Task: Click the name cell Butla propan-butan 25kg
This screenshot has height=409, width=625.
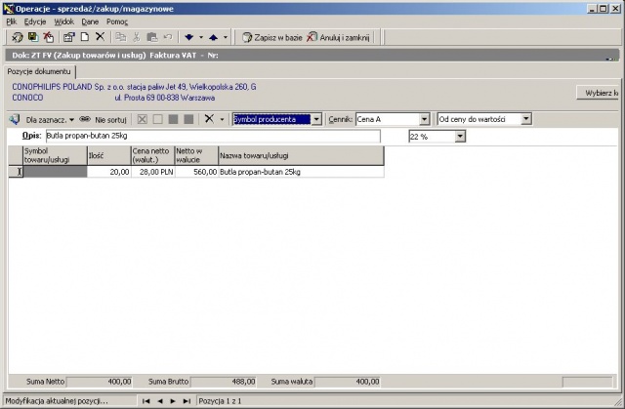Action: pos(302,172)
